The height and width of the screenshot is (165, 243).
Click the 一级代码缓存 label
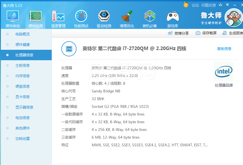(x=72, y=122)
